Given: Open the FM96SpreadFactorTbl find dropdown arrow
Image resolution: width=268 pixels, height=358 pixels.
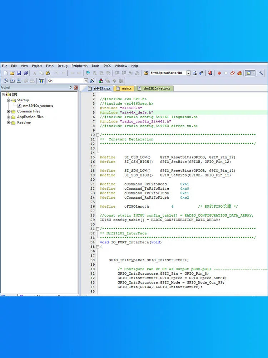Looking at the screenshot, I should 188,73.
